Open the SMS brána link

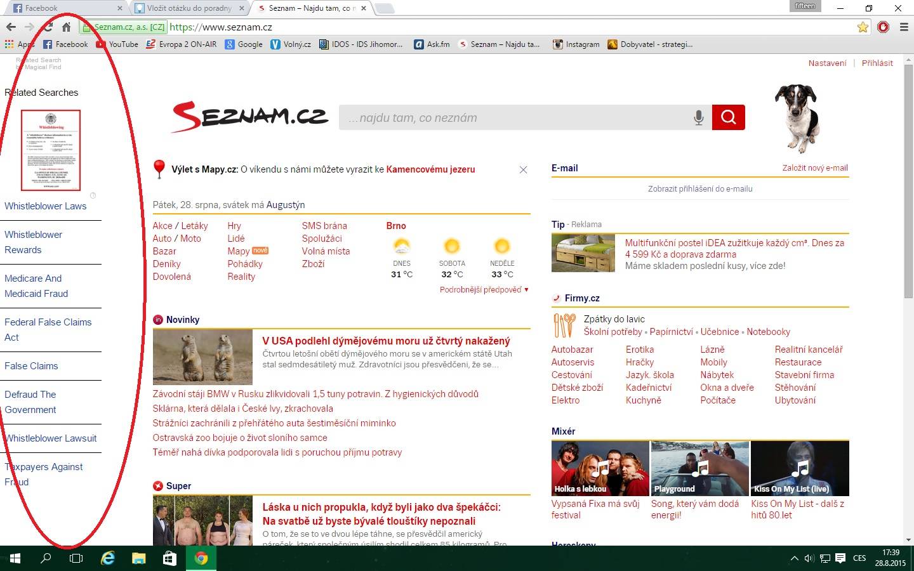324,226
